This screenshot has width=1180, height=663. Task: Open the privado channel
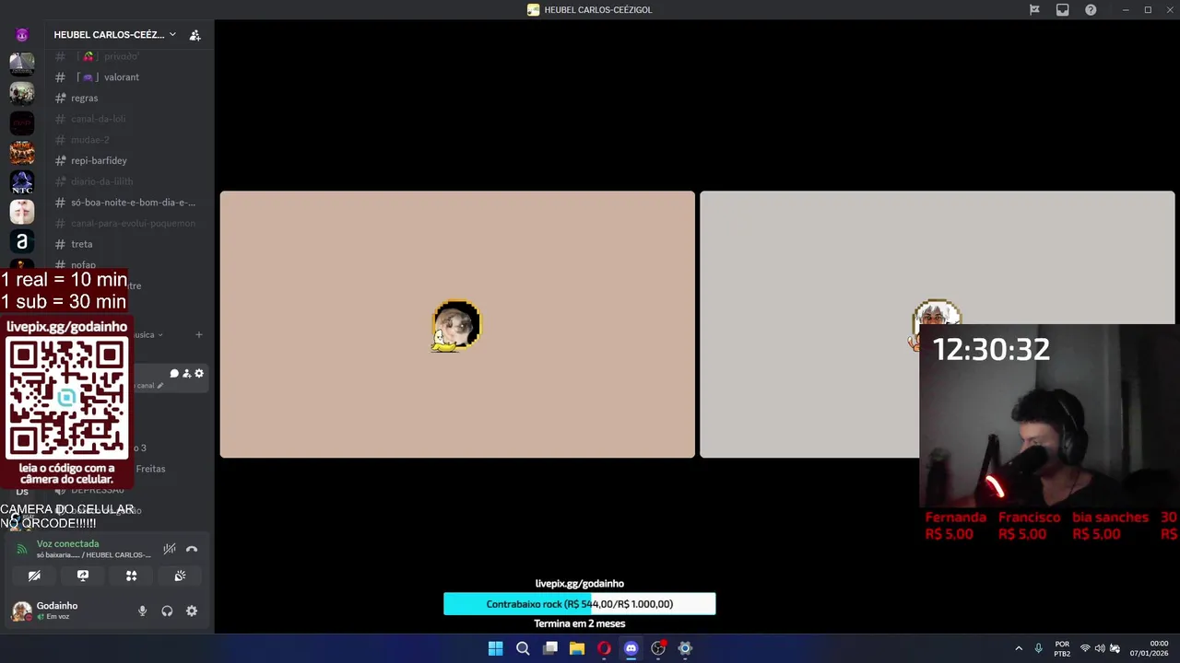click(x=120, y=56)
